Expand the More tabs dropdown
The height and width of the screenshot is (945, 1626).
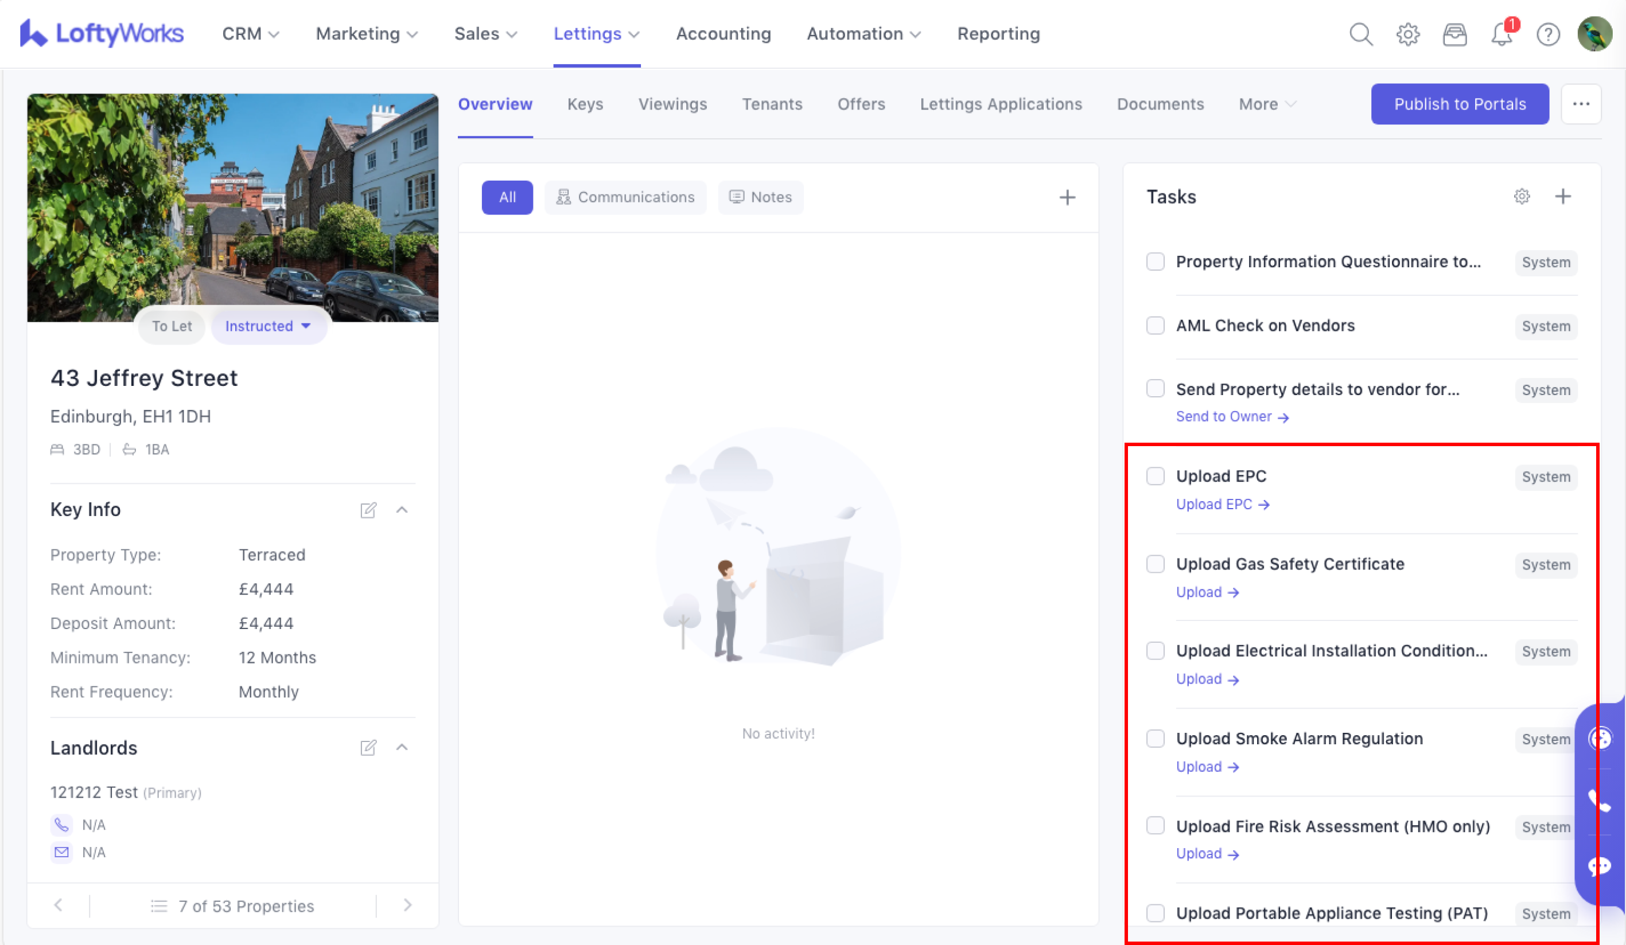tap(1267, 104)
